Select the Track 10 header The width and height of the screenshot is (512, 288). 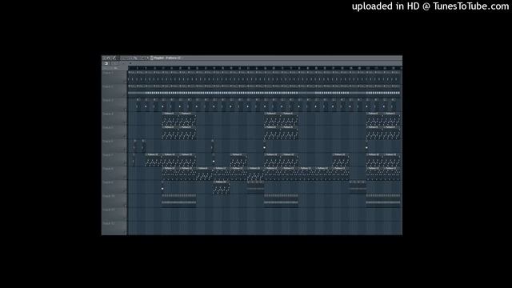[114, 201]
